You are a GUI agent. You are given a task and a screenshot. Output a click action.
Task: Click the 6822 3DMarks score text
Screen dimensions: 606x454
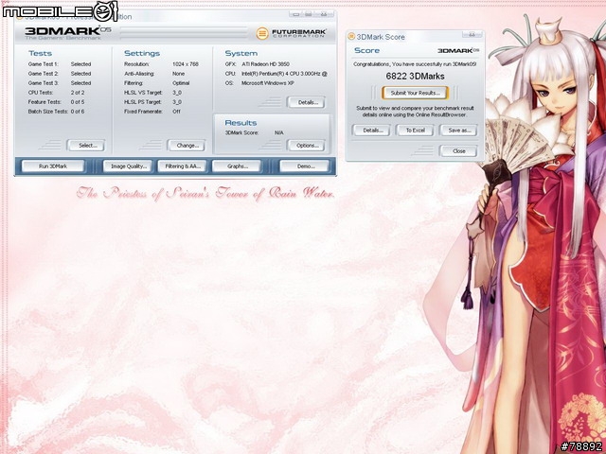(415, 76)
